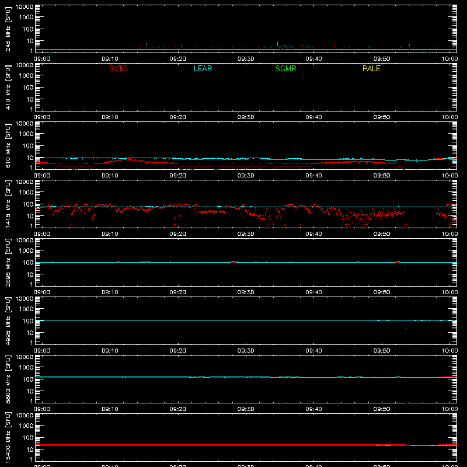Click 09:40 tick label below the 610 MHz panel
The height and width of the screenshot is (467, 467).
tap(313, 176)
